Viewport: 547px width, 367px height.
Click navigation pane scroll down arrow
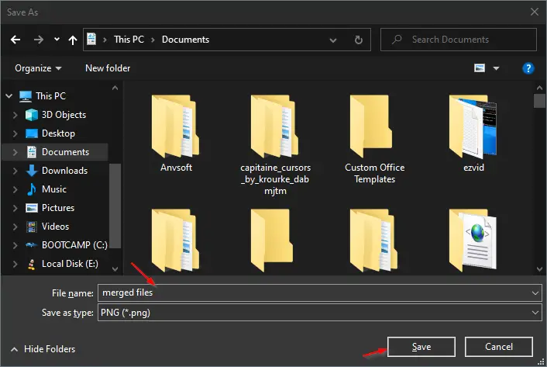pyautogui.click(x=115, y=269)
